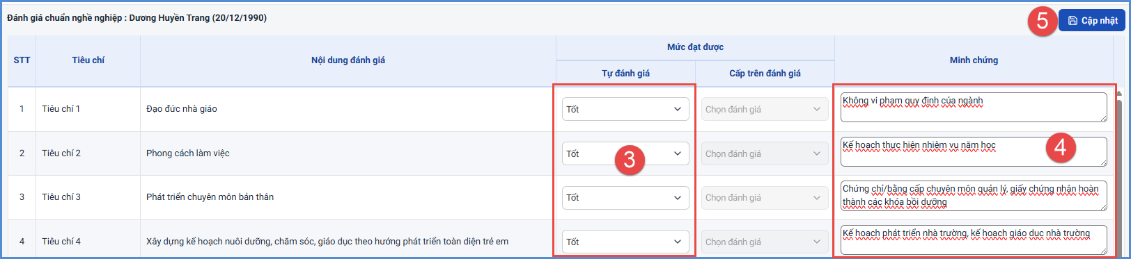The image size is (1131, 259).
Task: Click the title 'Đánh giá chuẩn nghề nghiệp' heading
Action: tap(136, 18)
